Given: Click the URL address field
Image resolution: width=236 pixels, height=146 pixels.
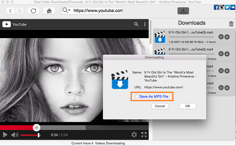Looking at the screenshot, I should point(98,11).
